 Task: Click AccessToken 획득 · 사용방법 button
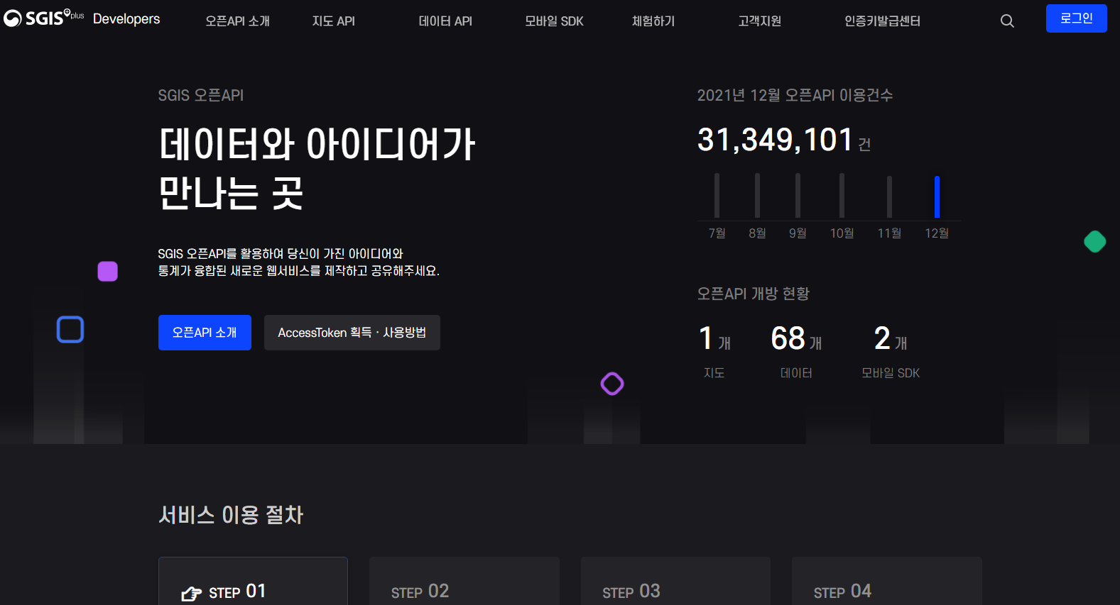(352, 333)
